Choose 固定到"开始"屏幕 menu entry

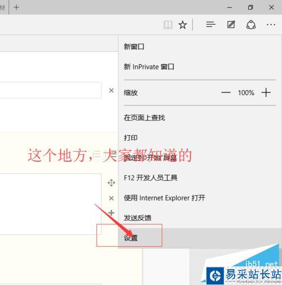tap(200, 158)
